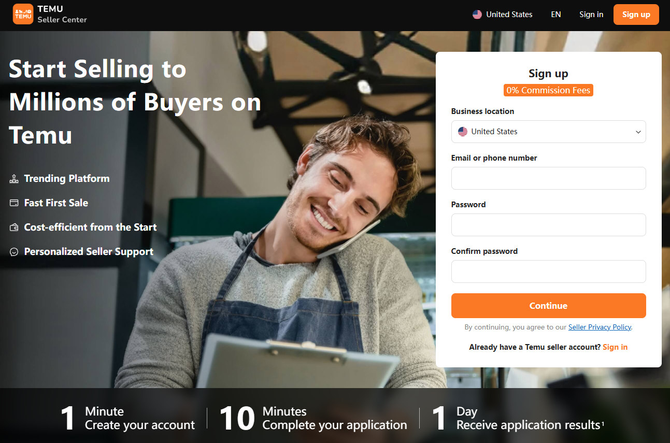Open the EN language menu
Viewport: 670px width, 443px height.
[556, 15]
